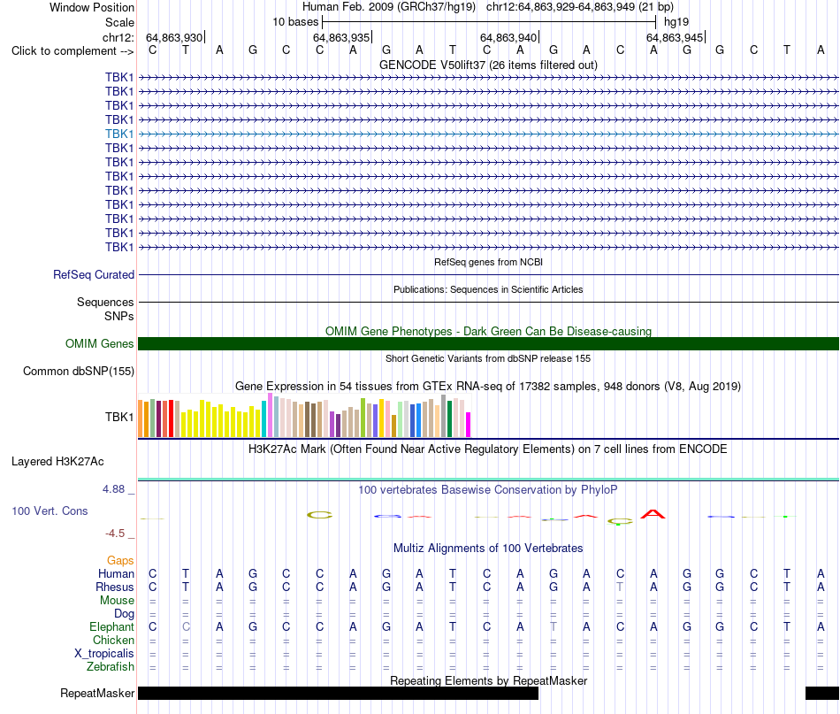Open 'RefSeq genes from NCBI' track title
The width and height of the screenshot is (840, 714).
coord(488,262)
